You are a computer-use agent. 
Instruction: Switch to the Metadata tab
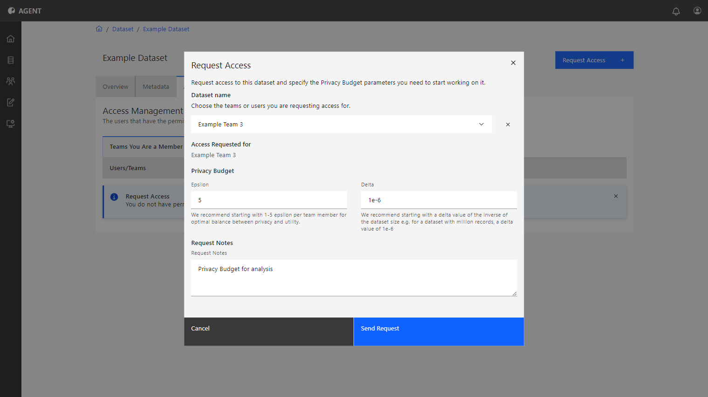[156, 87]
